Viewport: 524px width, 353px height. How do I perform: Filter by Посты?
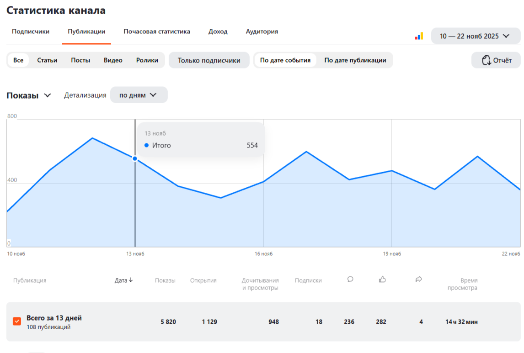point(80,60)
